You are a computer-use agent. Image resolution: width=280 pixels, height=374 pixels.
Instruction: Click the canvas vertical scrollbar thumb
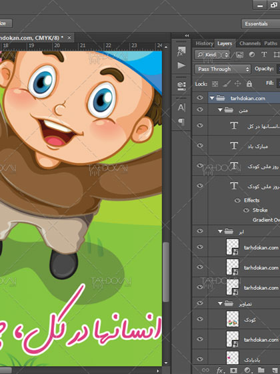click(x=166, y=272)
